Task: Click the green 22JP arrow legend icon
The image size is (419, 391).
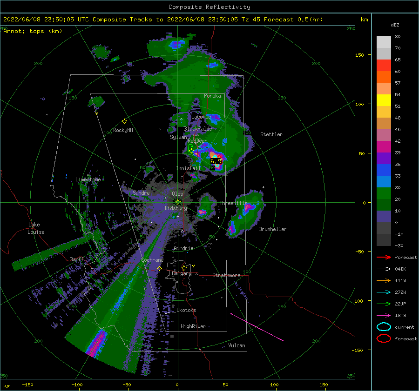Action: click(384, 304)
